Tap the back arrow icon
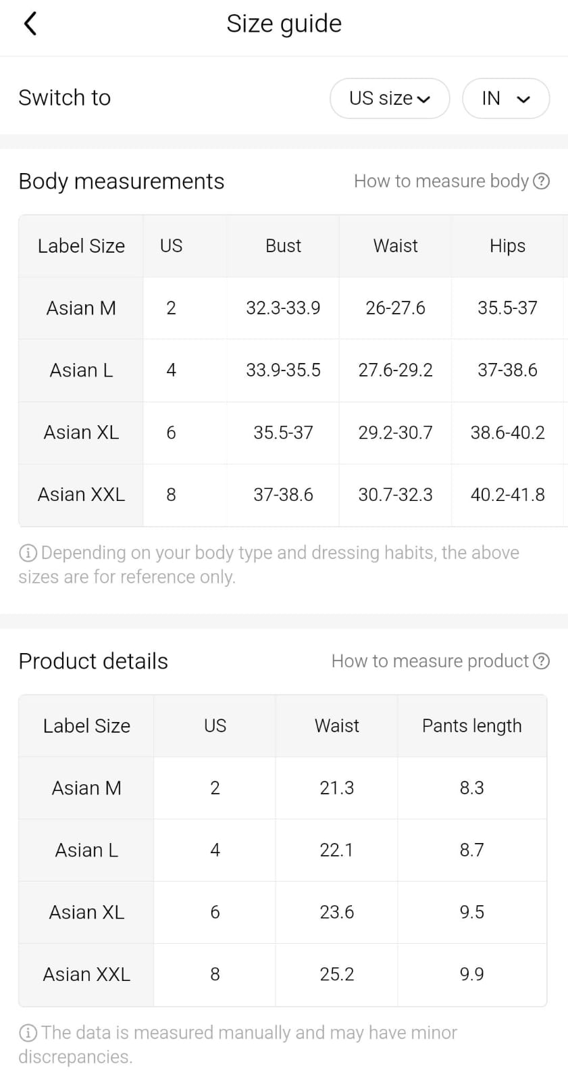568x1081 pixels. 30,24
